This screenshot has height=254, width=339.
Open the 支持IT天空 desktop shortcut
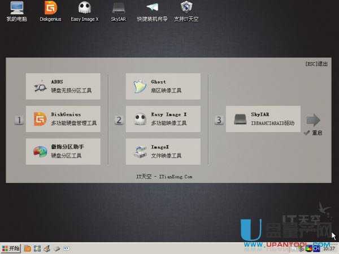pos(186,11)
